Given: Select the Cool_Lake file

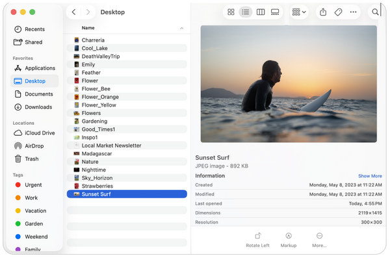Looking at the screenshot, I should [x=127, y=48].
